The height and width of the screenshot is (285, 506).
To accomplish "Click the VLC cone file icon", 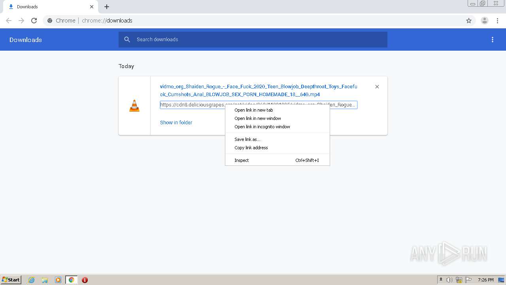I will (134, 106).
